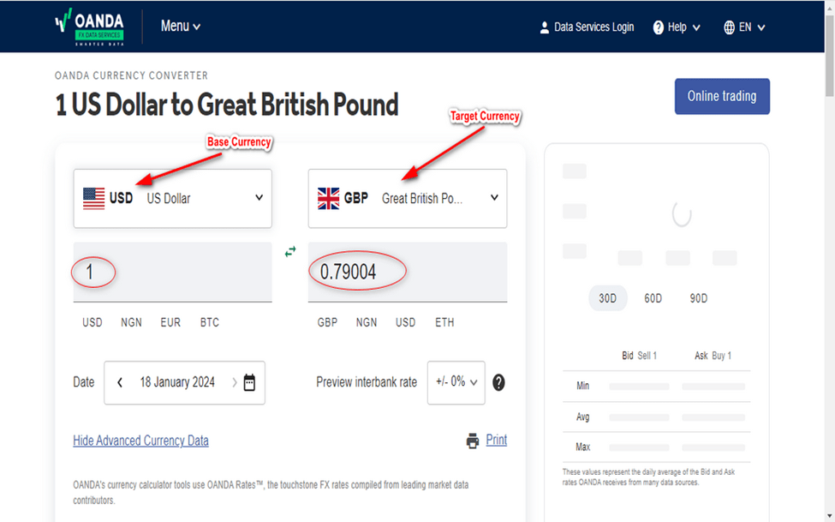Viewport: 835px width, 522px height.
Task: Select ETH quick target currency
Action: [444, 322]
